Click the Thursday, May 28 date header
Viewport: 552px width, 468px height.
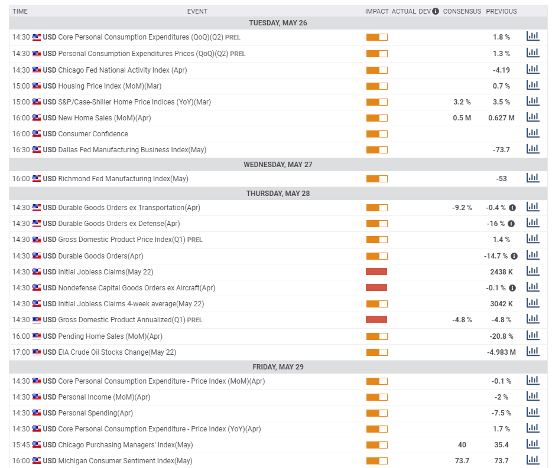point(278,193)
